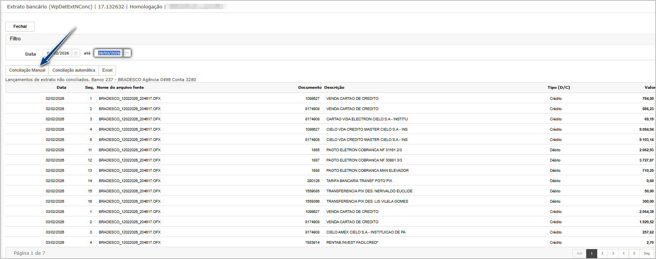Click the Conciliação Manual button

coord(27,70)
